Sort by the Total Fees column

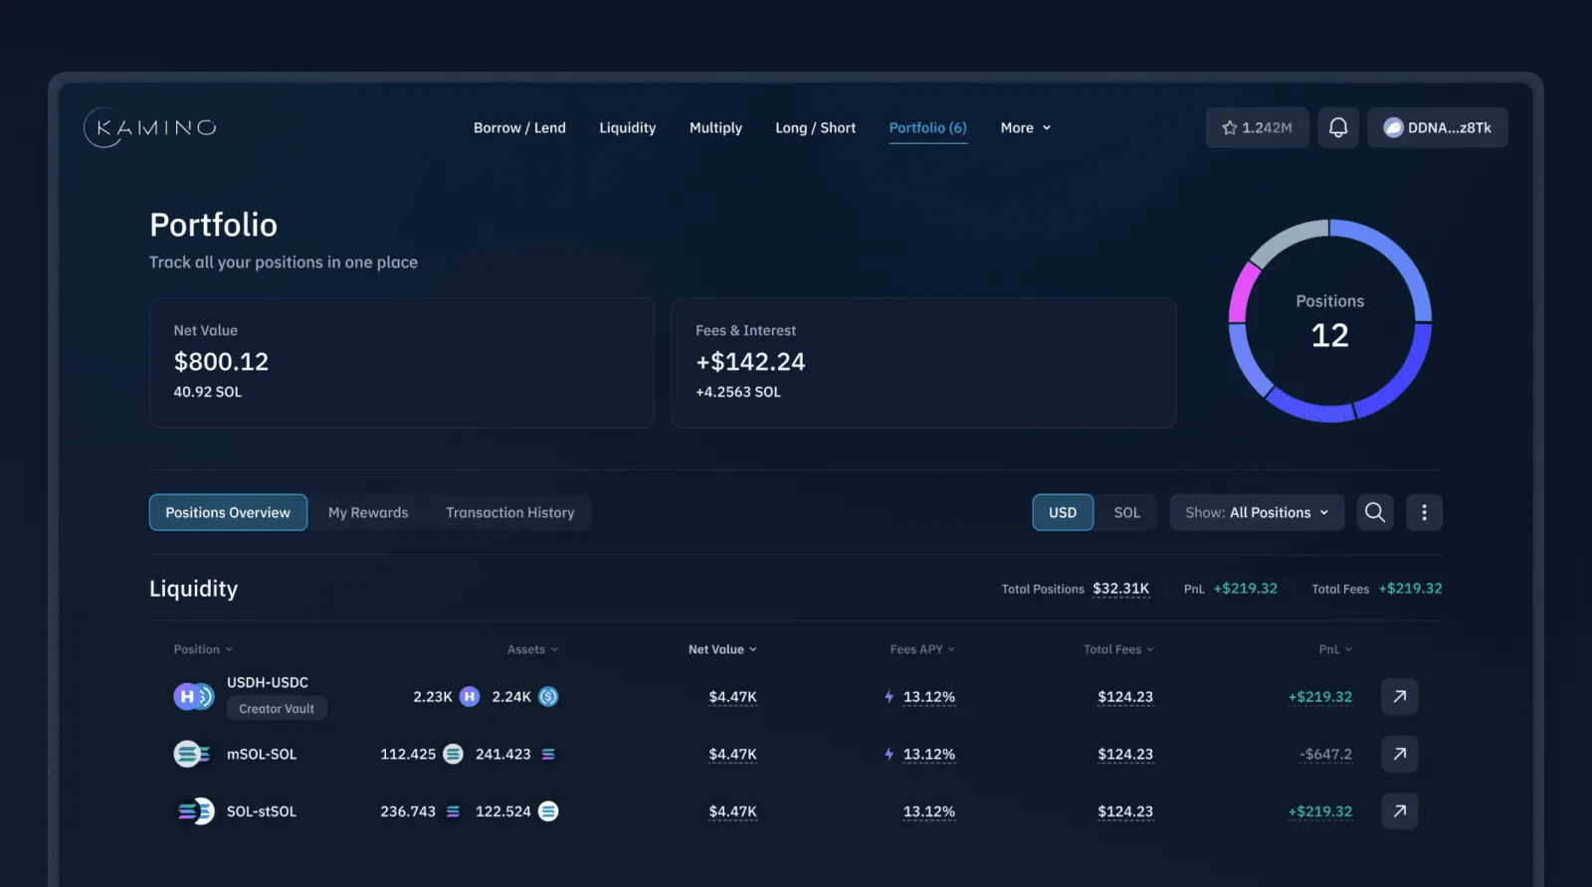[x=1118, y=649]
